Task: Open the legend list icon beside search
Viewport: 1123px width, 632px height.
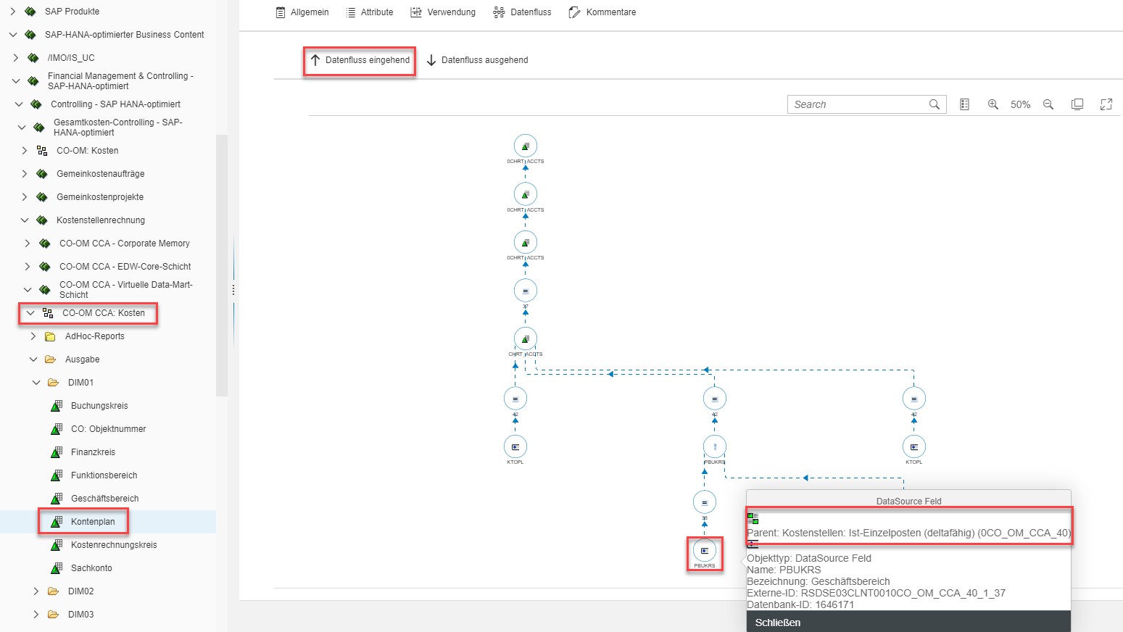Action: tap(964, 104)
